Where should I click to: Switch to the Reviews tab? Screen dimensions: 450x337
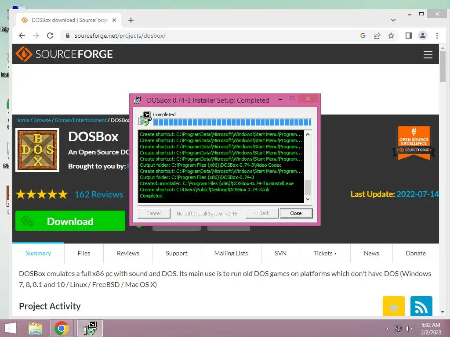128,253
